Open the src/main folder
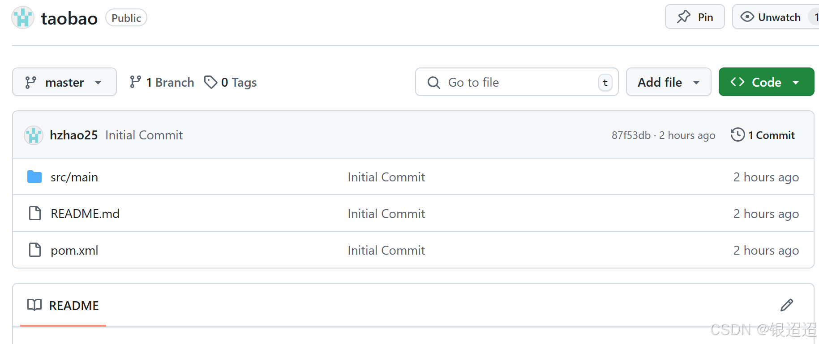819x344 pixels. point(74,177)
